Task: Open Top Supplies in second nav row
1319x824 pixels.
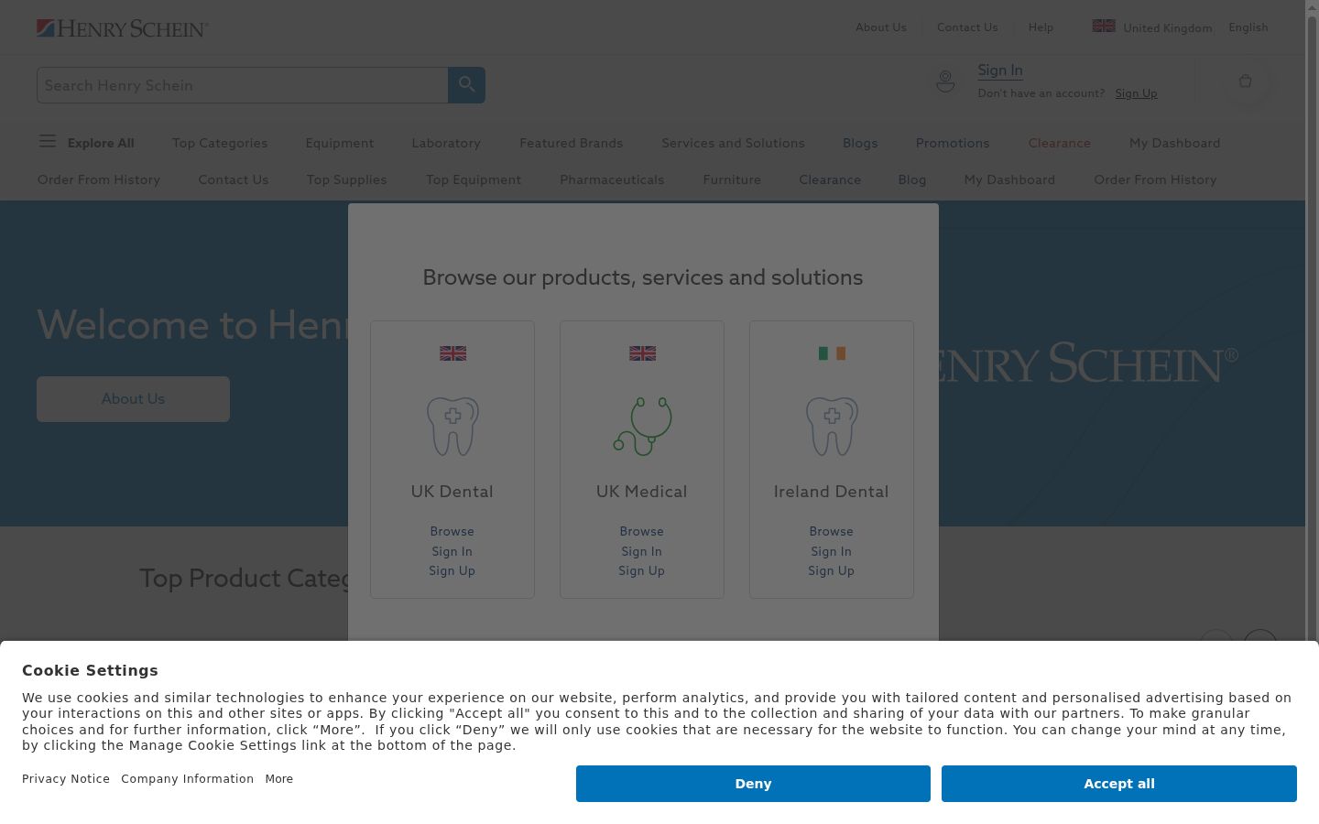Action: tap(347, 179)
